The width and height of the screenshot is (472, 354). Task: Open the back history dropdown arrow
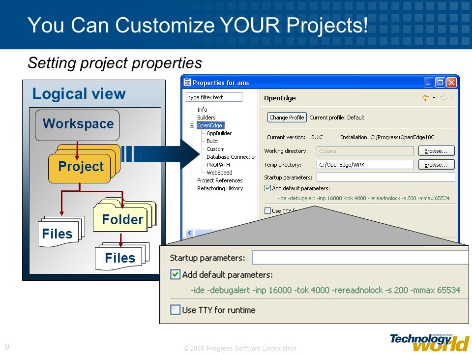pyautogui.click(x=434, y=97)
